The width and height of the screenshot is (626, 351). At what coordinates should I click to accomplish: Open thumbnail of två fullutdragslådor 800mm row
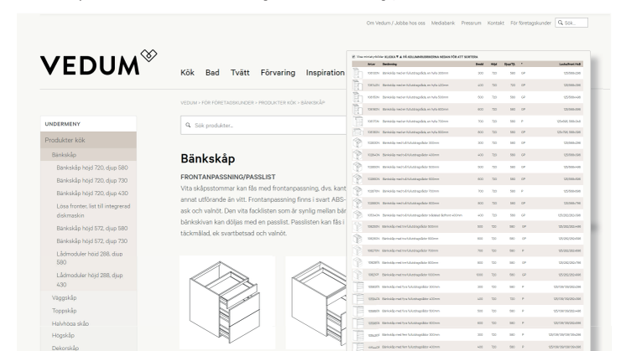coord(357,203)
